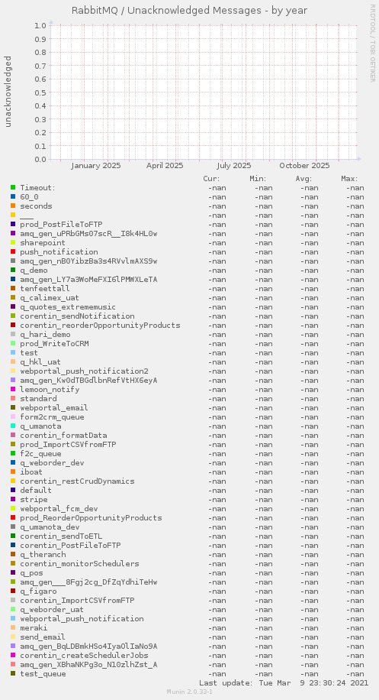This screenshot has width=379, height=700.
Task: Select the q_umanota_dev legend label
Action: [50, 527]
